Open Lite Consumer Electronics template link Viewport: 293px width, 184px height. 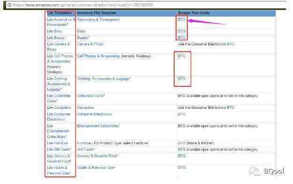pyautogui.click(x=59, y=117)
